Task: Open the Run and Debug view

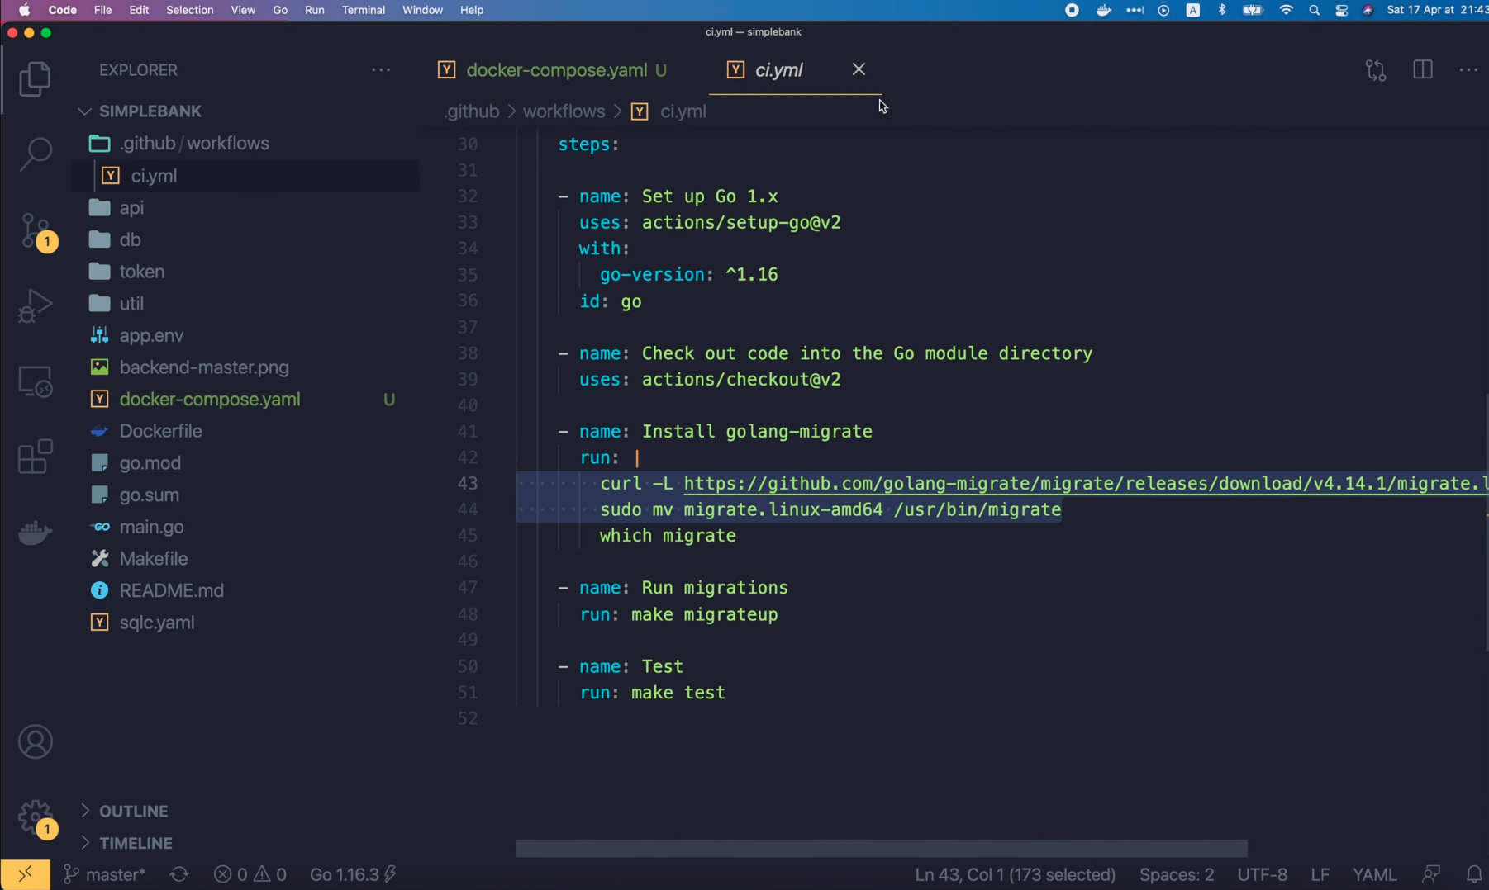Action: (35, 305)
